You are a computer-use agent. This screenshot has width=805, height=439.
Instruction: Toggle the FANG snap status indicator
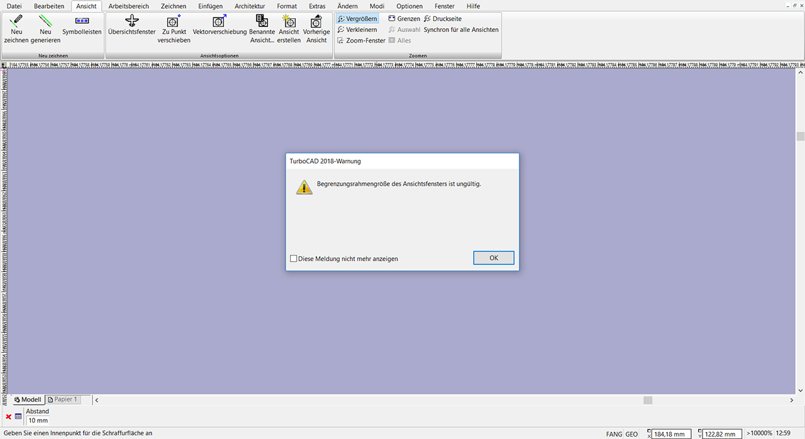point(614,434)
